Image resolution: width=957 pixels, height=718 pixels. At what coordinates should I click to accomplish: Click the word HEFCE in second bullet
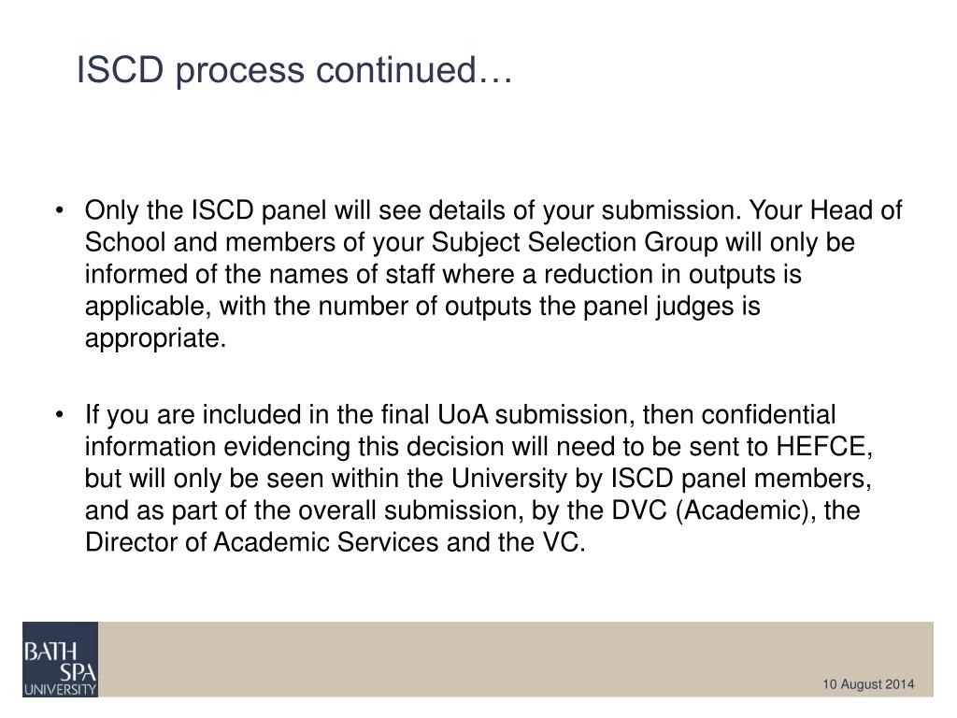824,446
